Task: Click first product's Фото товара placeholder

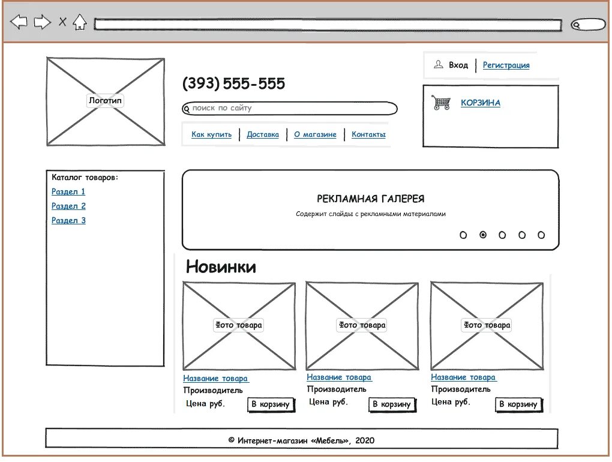Action: [x=239, y=326]
